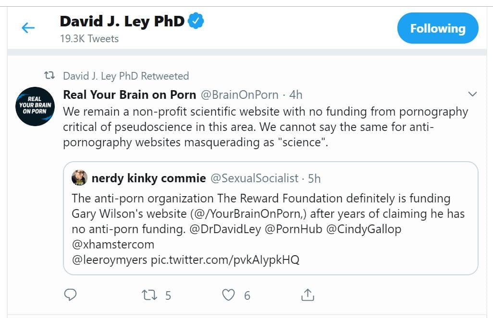Click the @SexualSocialist handle

255,178
